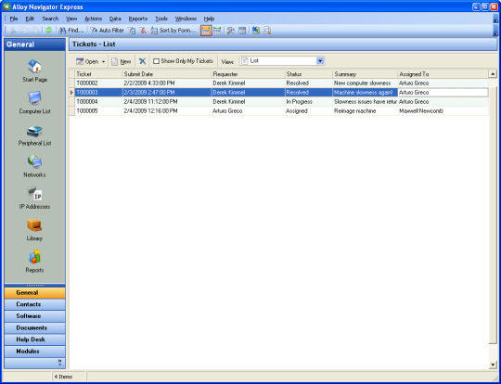Sort by the Summary column header
501x384 pixels.
coord(365,74)
